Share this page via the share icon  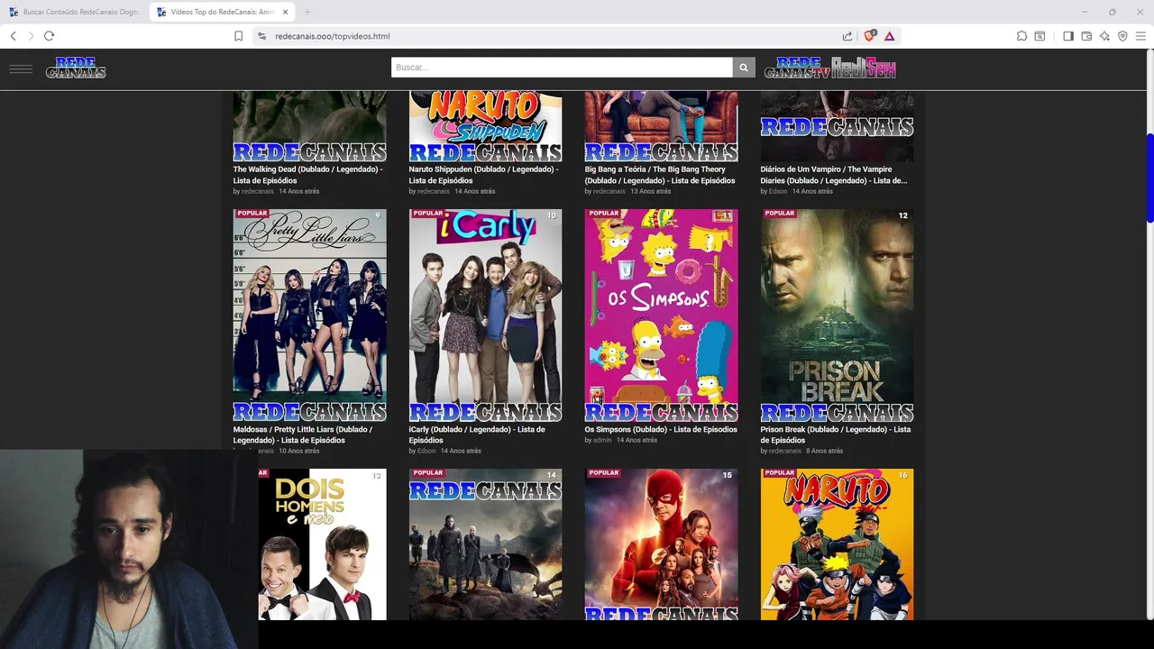point(847,36)
